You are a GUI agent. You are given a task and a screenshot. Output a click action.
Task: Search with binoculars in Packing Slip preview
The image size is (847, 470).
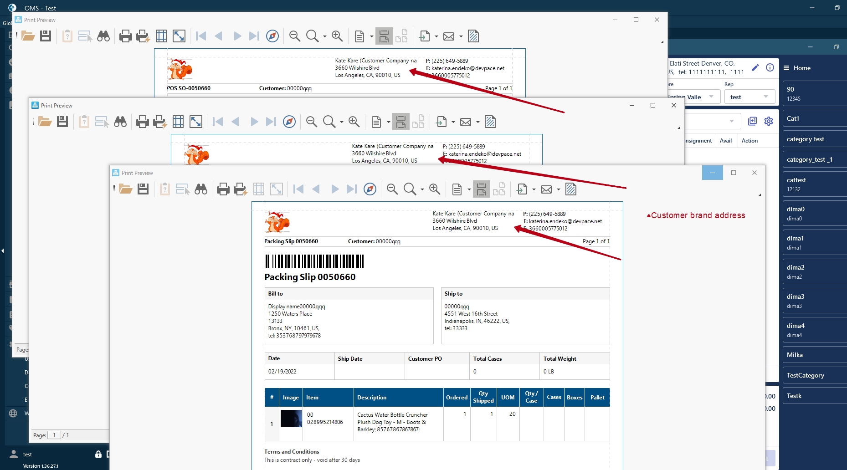click(x=201, y=189)
